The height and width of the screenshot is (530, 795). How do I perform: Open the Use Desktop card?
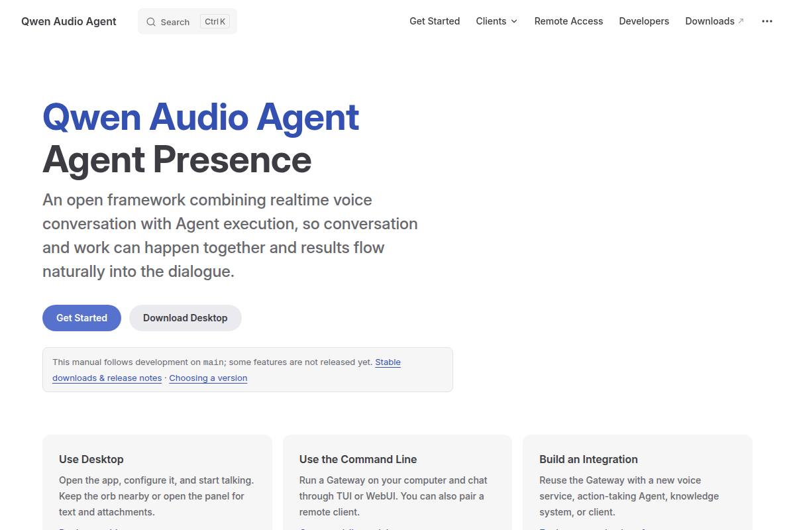(157, 482)
